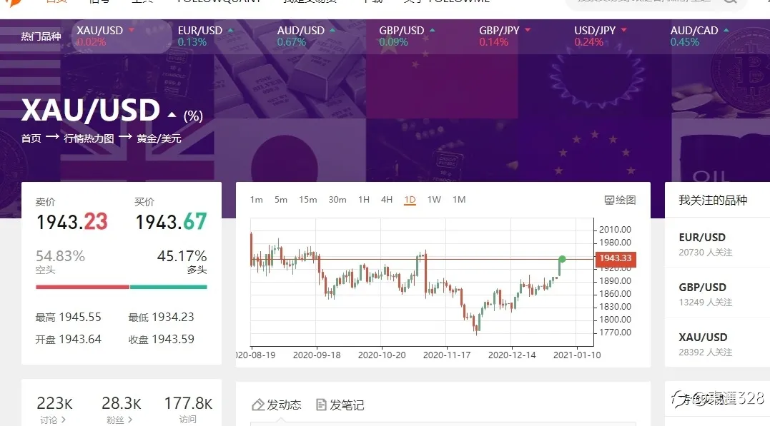
Task: Click the up triangle beside XAU/USD heading
Action: [x=172, y=115]
